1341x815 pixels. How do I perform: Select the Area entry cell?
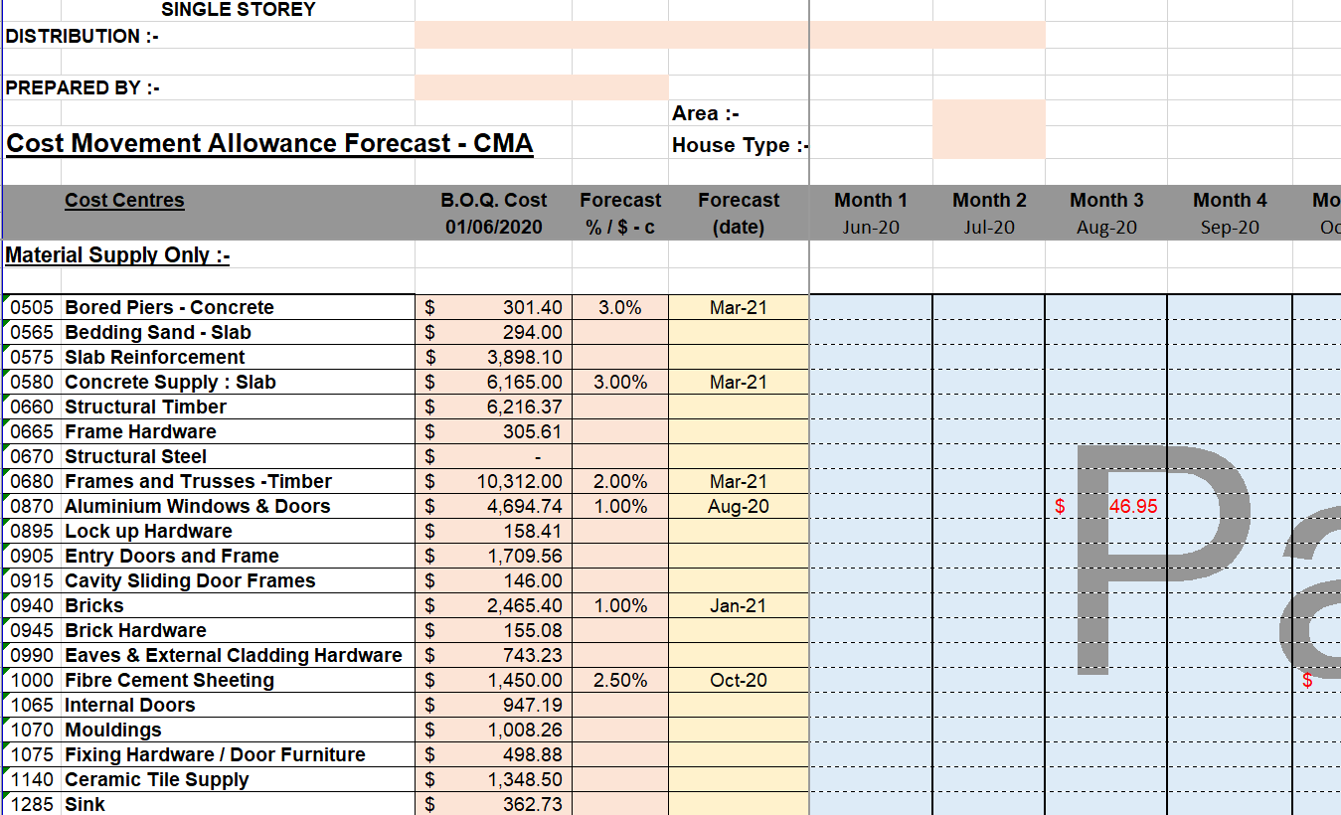(x=988, y=113)
